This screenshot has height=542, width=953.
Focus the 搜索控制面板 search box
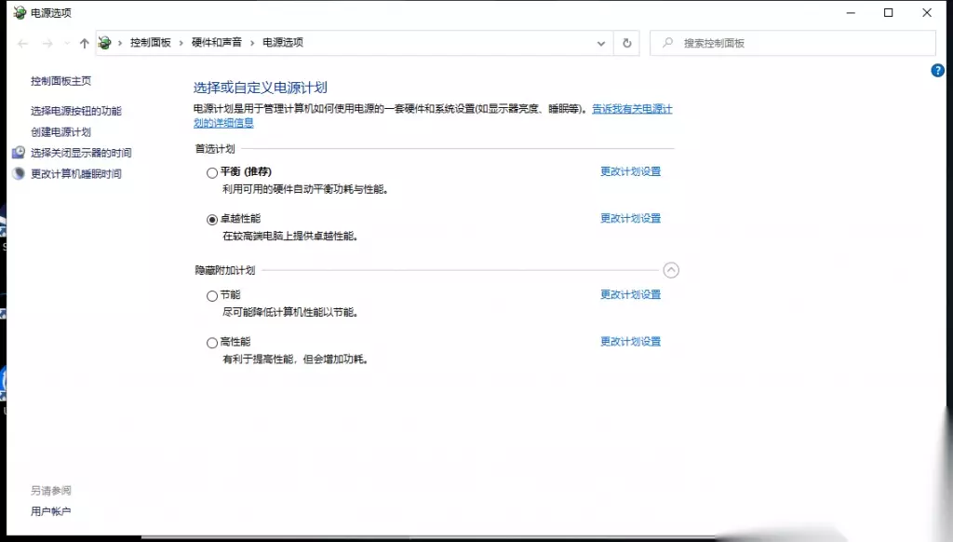pos(793,43)
